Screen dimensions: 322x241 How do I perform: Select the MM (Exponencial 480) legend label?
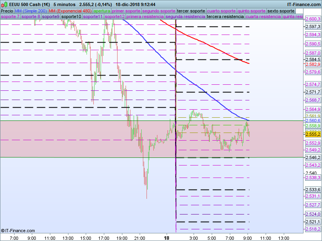(x=70, y=11)
